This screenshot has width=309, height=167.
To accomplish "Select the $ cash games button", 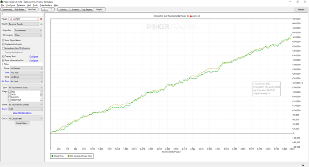I will pos(45,9).
